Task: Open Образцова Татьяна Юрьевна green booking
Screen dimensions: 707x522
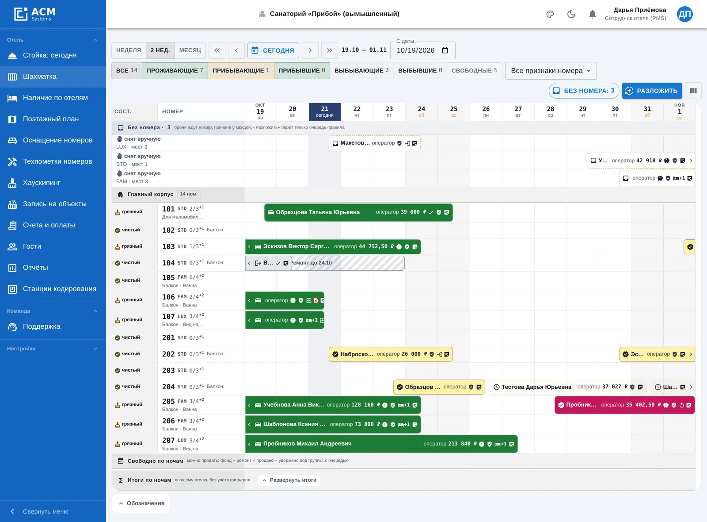Action: (x=358, y=212)
